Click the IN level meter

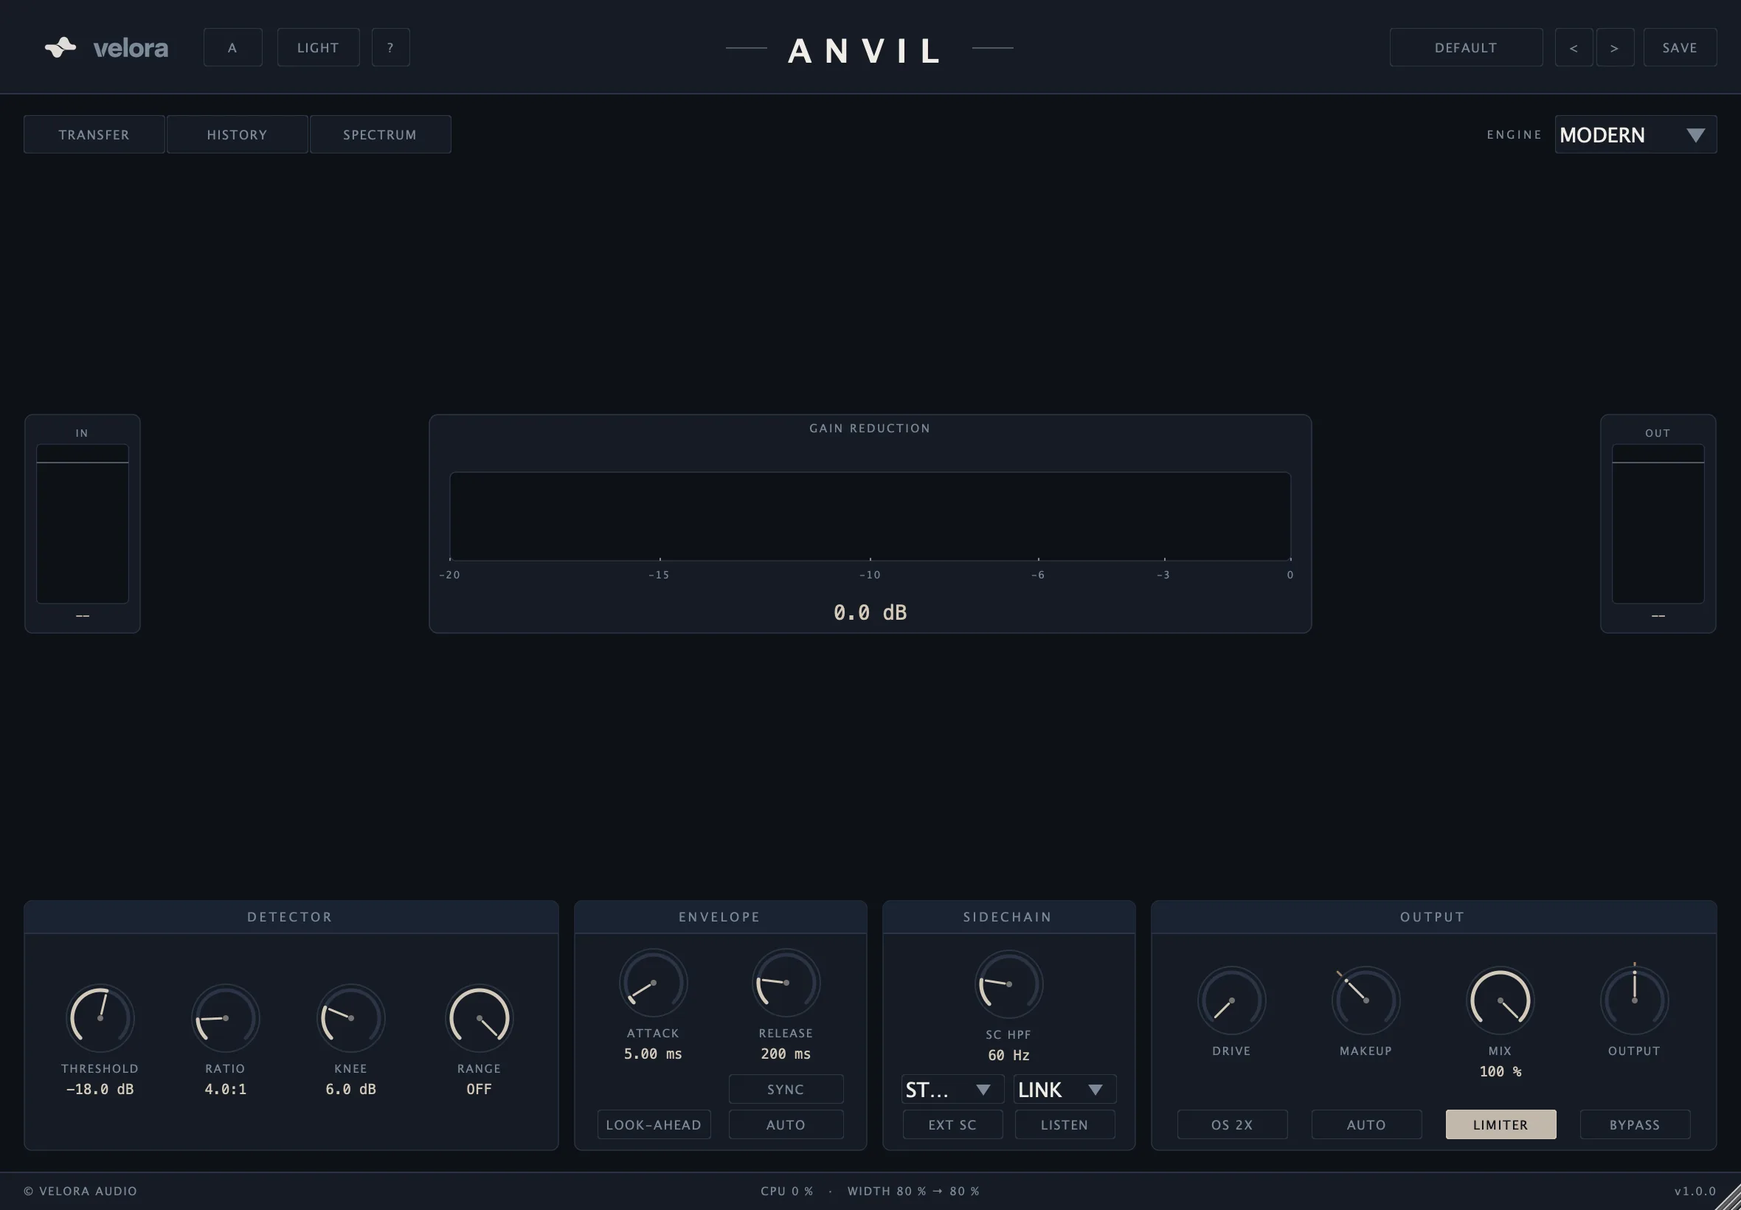pos(83,523)
